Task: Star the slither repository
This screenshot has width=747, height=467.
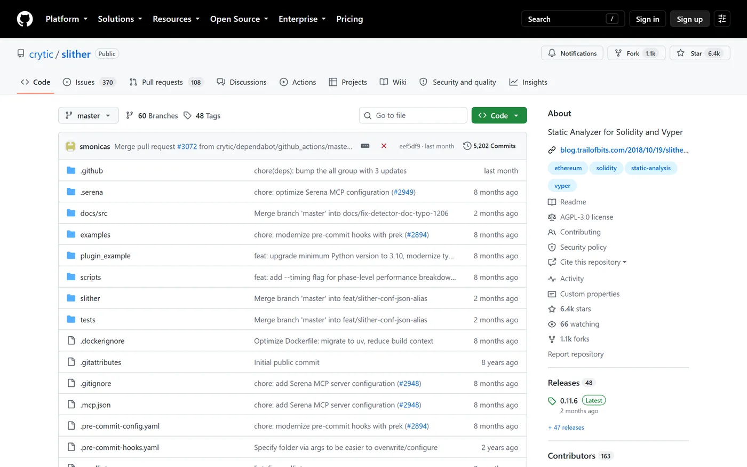Action: [700, 53]
